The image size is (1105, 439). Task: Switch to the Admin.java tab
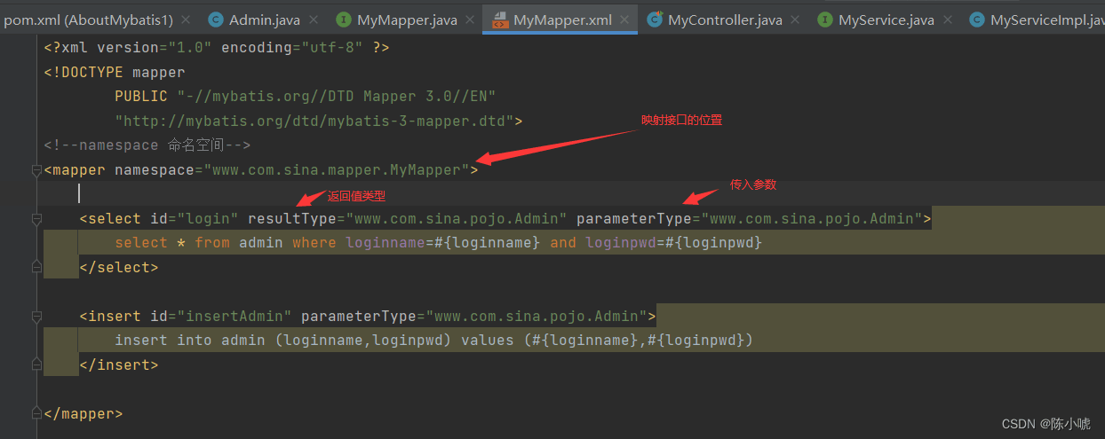coord(264,20)
